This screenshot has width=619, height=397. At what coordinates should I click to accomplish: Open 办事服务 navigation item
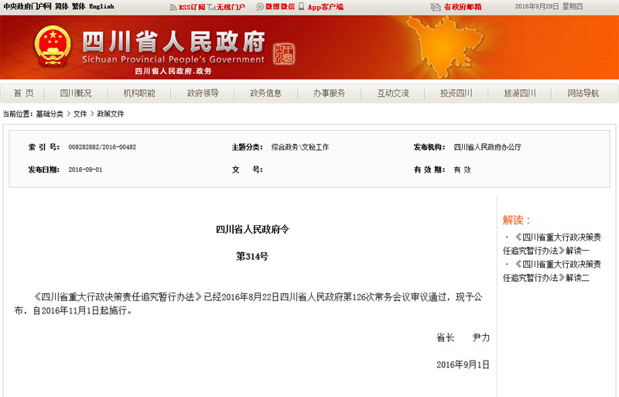click(330, 93)
